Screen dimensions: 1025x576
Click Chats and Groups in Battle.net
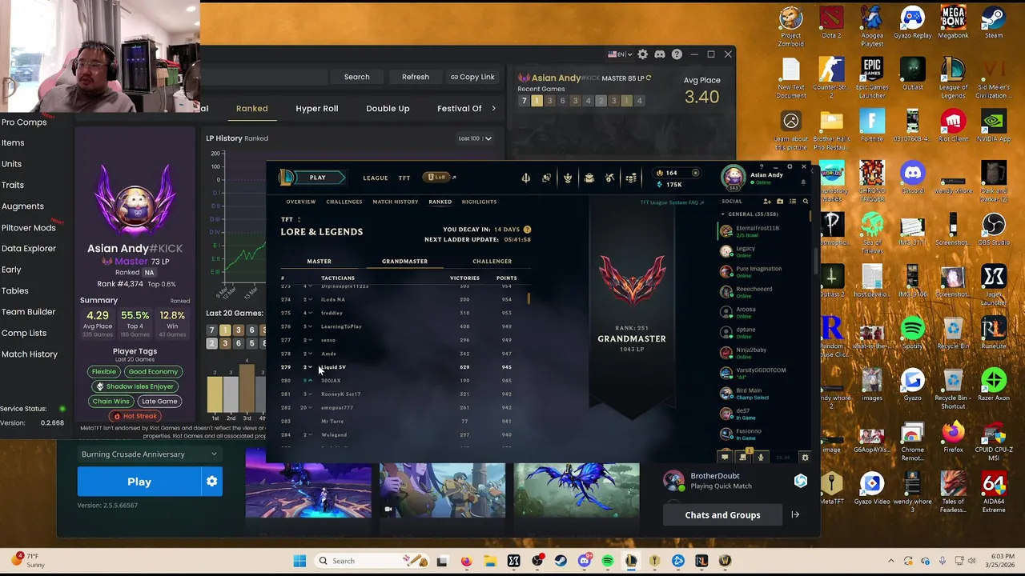pyautogui.click(x=722, y=514)
